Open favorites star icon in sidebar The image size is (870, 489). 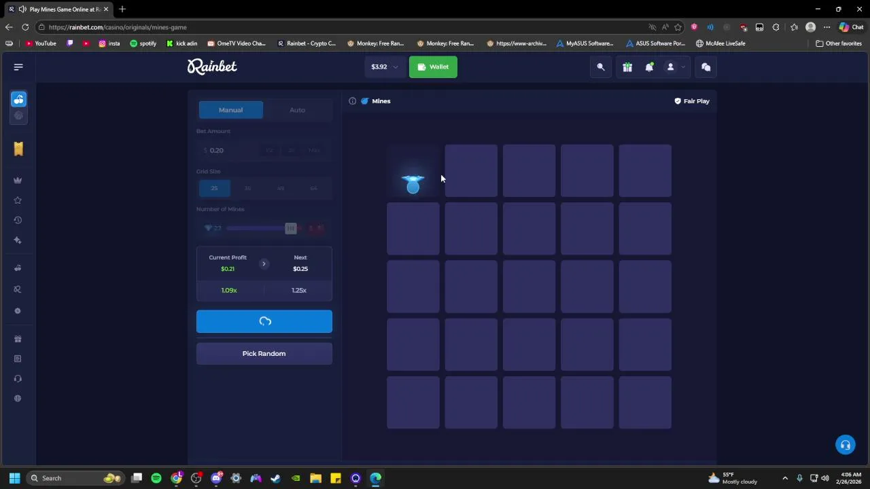pyautogui.click(x=18, y=200)
